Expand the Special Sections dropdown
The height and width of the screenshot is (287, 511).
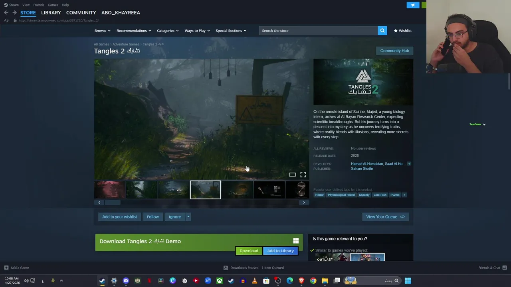click(231, 31)
